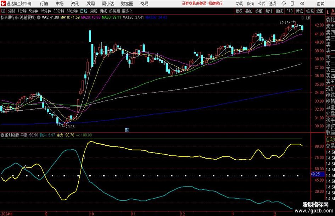Switch to 60分钟 period
The image size is (335, 216).
point(72,11)
